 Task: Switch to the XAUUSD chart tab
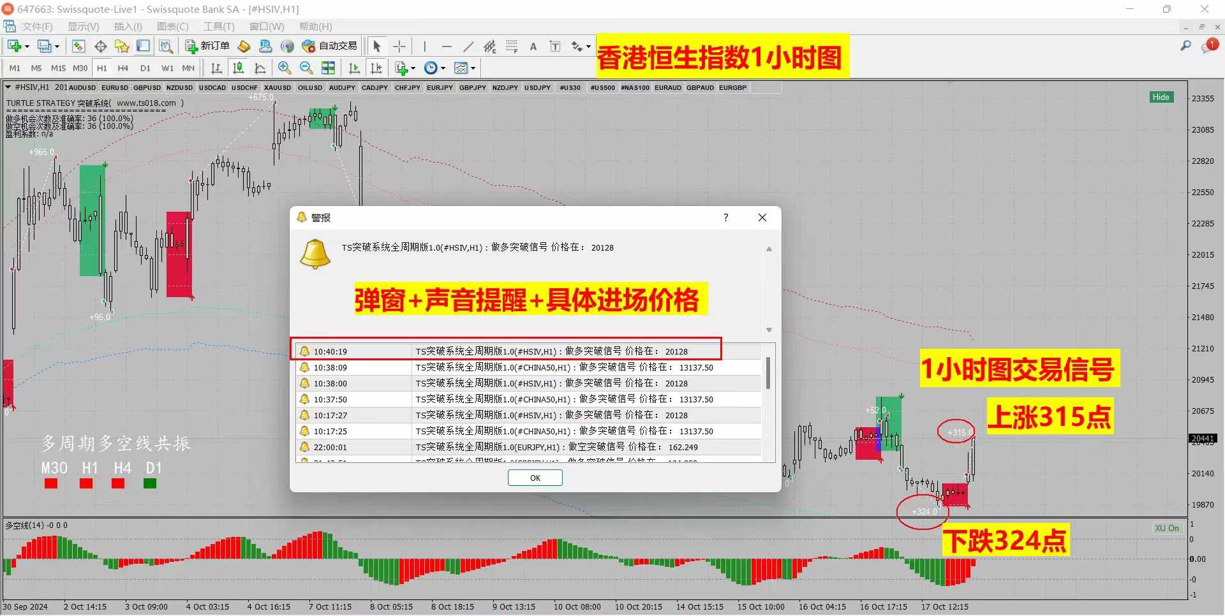pos(278,88)
